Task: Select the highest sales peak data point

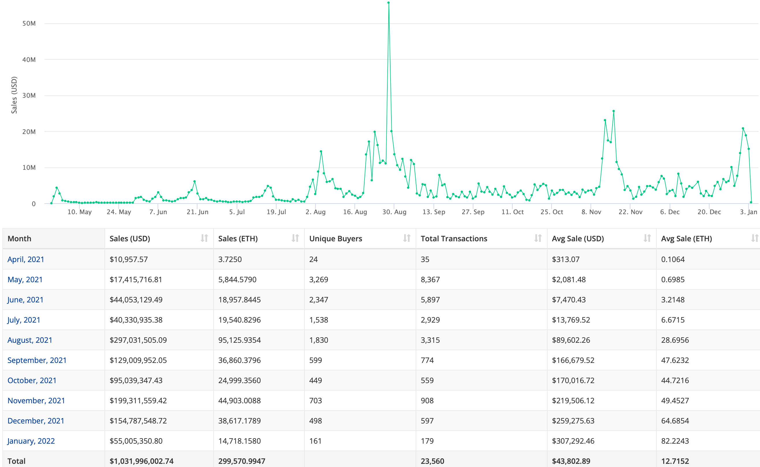Action: (x=388, y=3)
